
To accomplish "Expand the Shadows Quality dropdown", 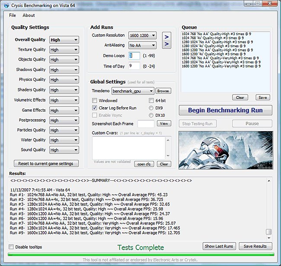I will [64, 70].
